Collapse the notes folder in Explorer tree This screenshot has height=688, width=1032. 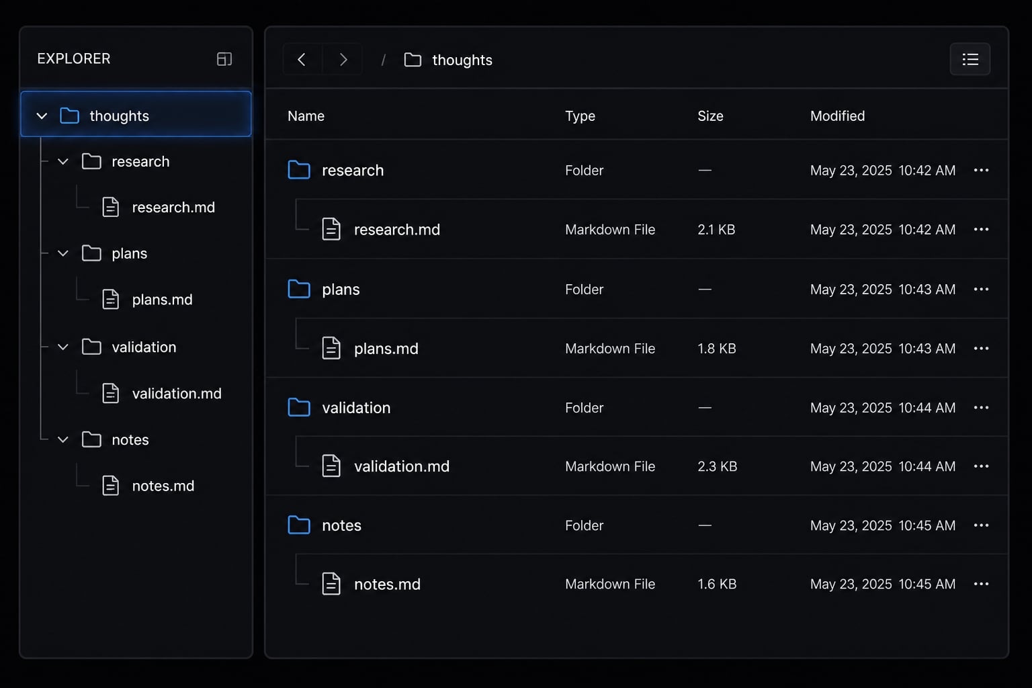point(63,439)
